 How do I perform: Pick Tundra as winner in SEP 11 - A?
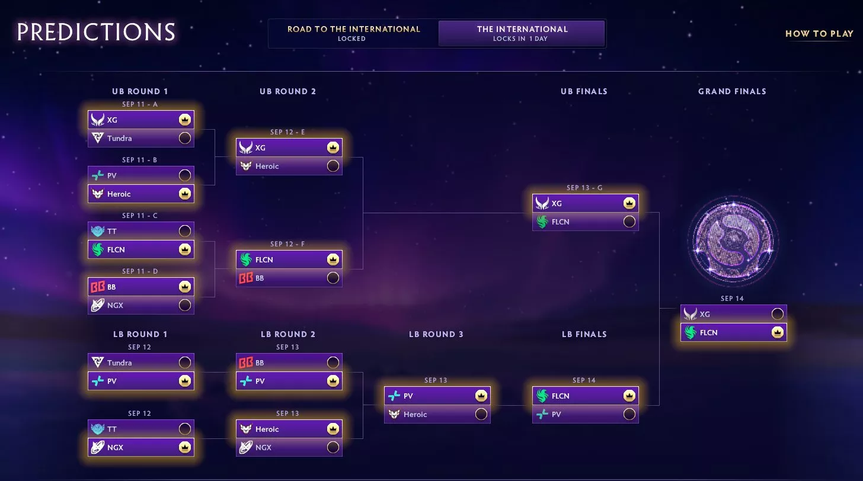pos(185,138)
